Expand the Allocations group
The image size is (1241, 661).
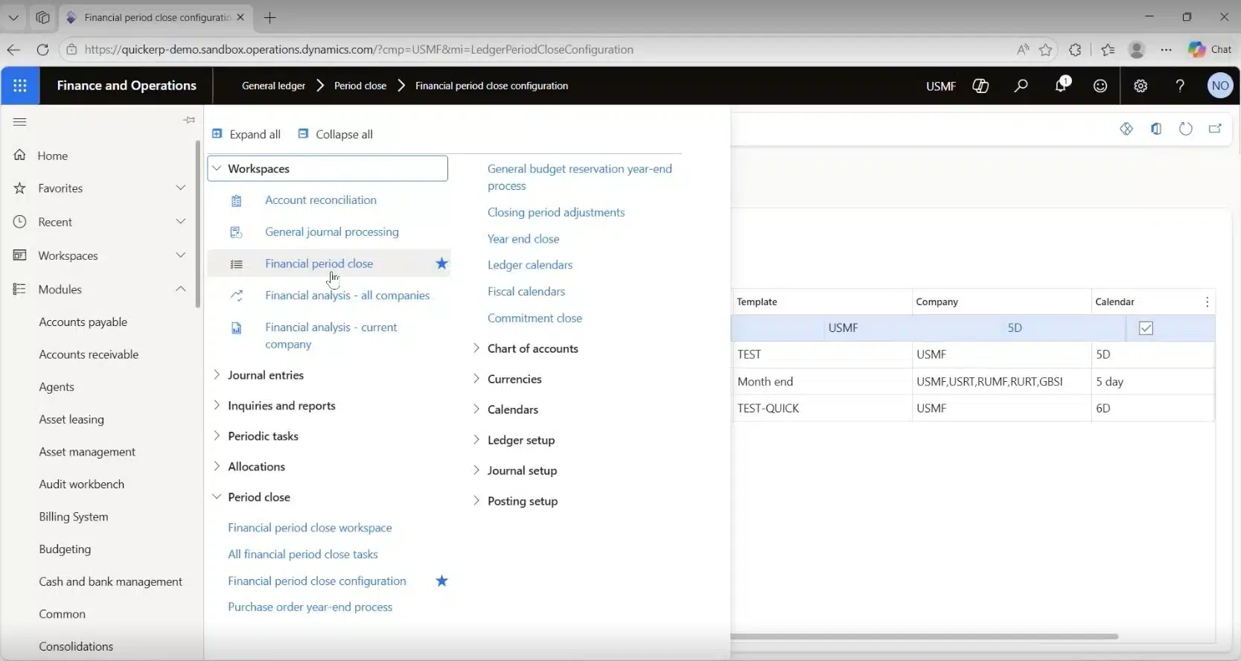coord(217,466)
